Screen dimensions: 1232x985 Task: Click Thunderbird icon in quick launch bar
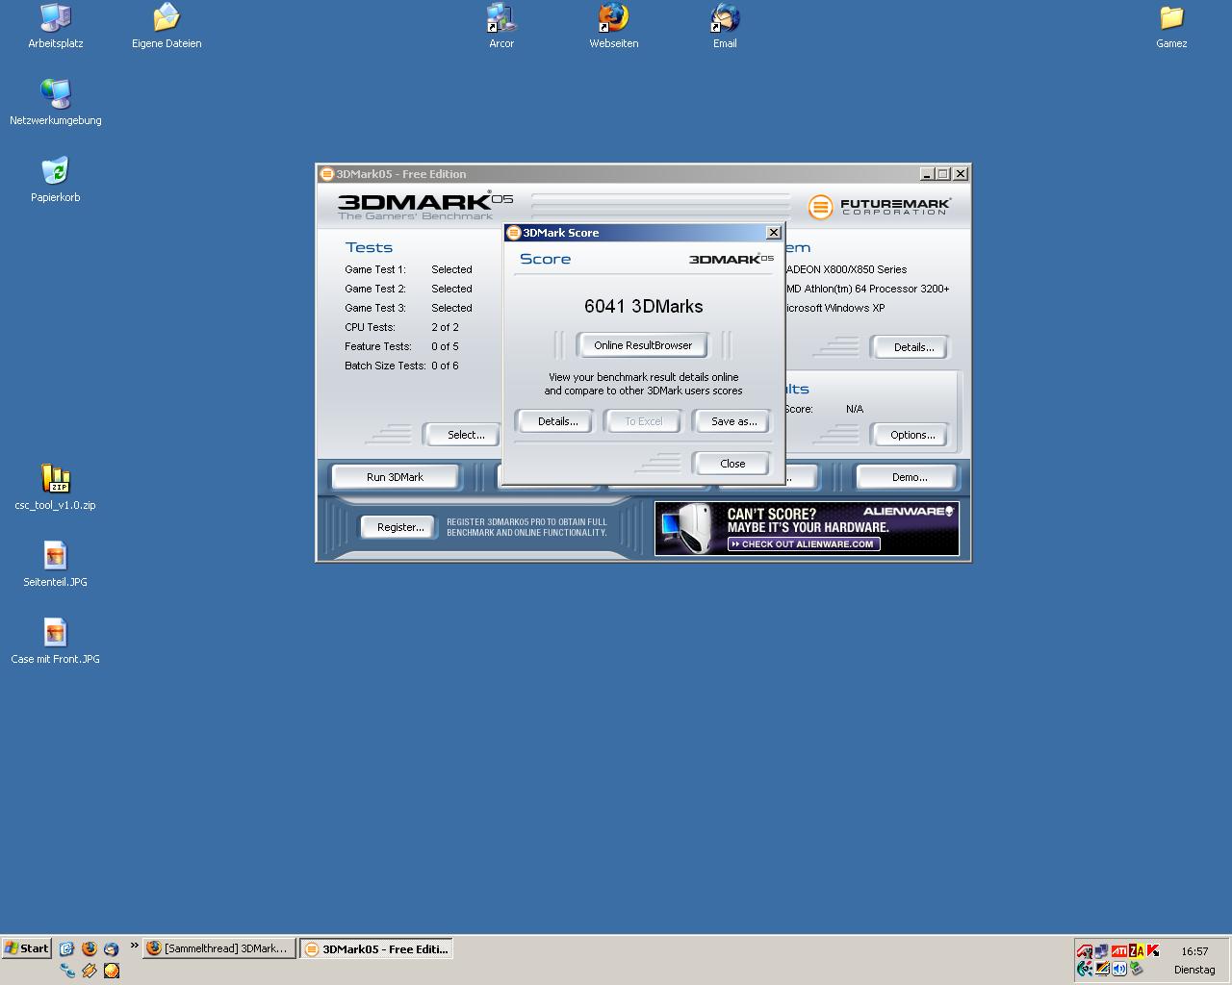(x=112, y=948)
